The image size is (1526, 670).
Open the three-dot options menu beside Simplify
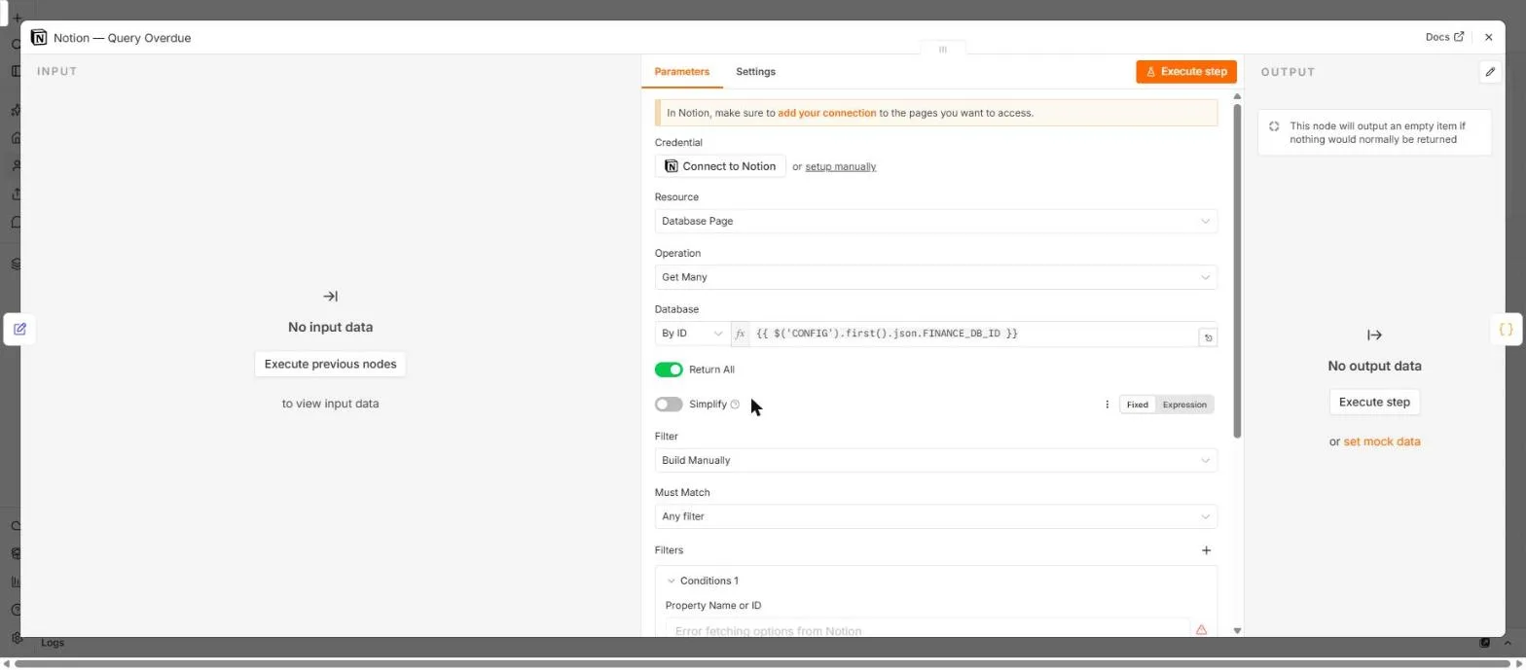coord(1107,405)
